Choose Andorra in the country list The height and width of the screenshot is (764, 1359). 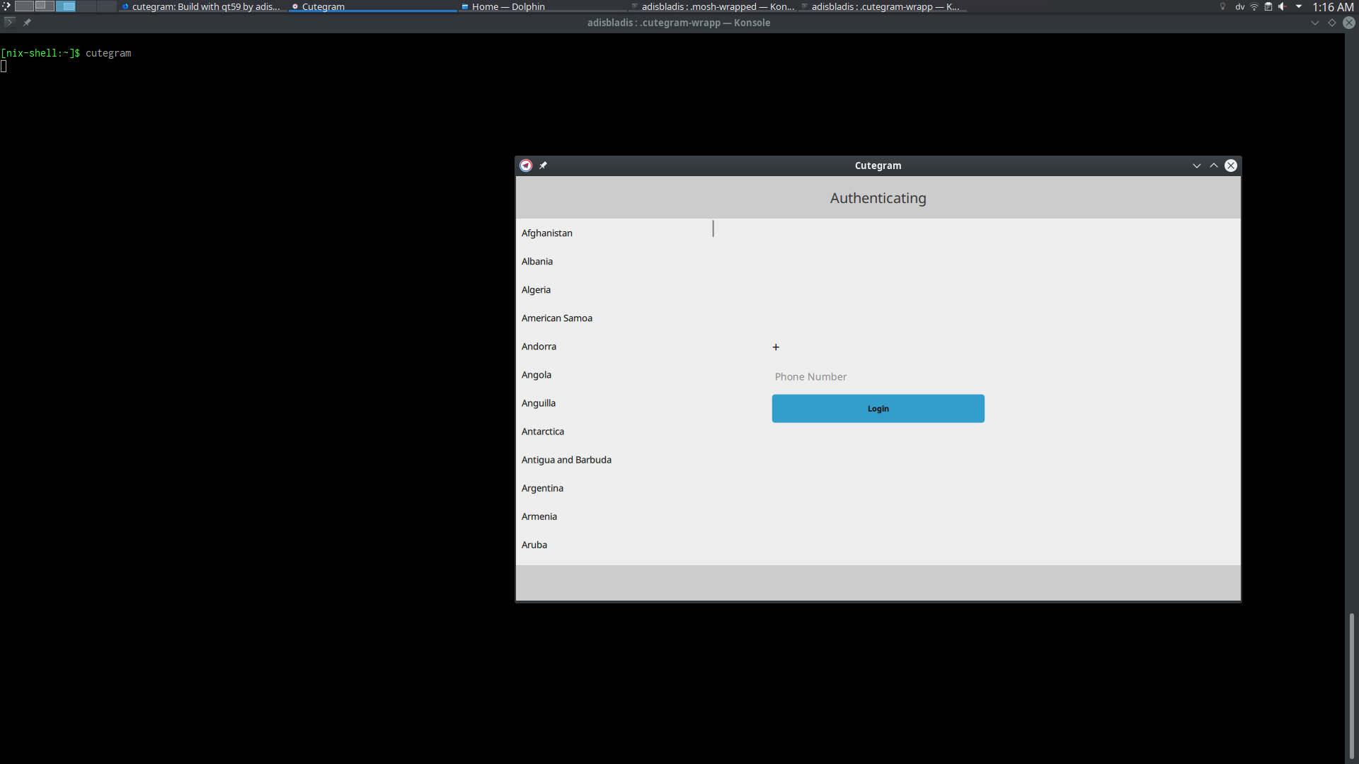(x=539, y=347)
